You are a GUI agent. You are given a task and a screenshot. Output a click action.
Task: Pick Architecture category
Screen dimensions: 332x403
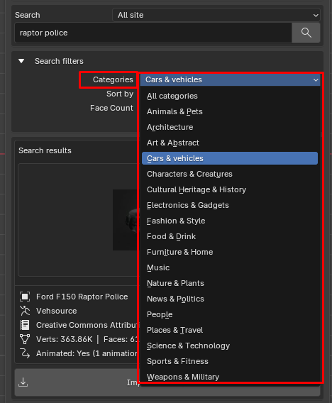click(230, 127)
